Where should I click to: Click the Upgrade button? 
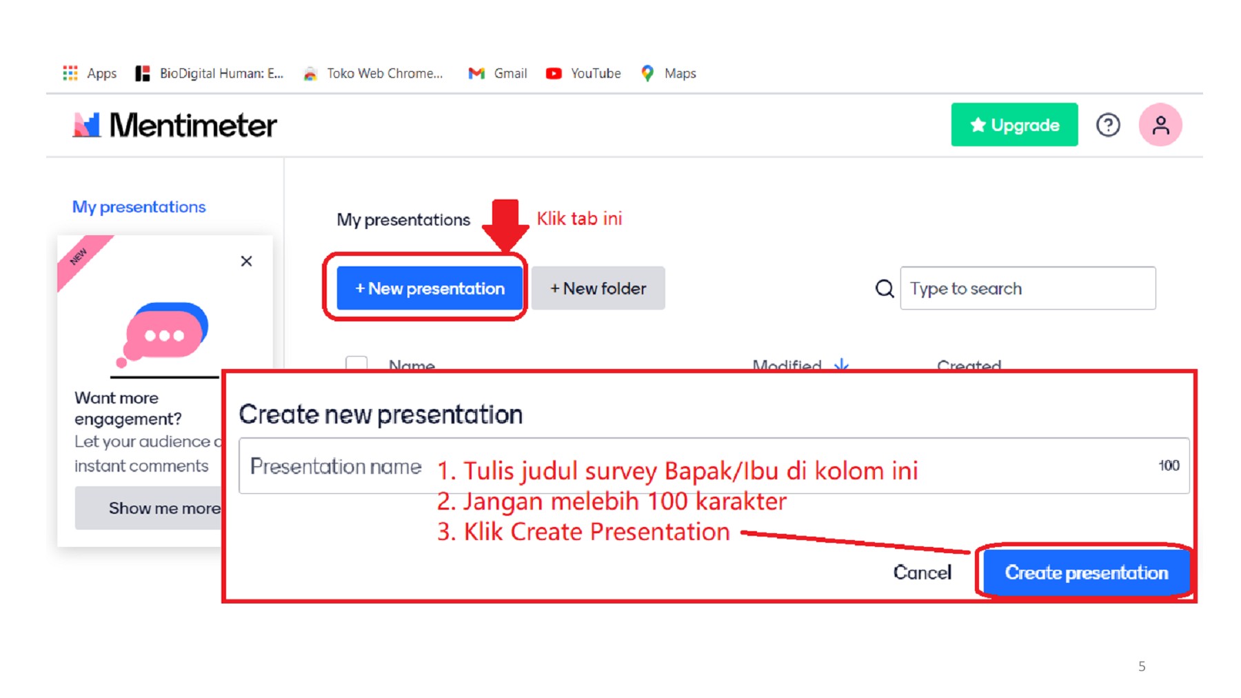(x=1014, y=125)
